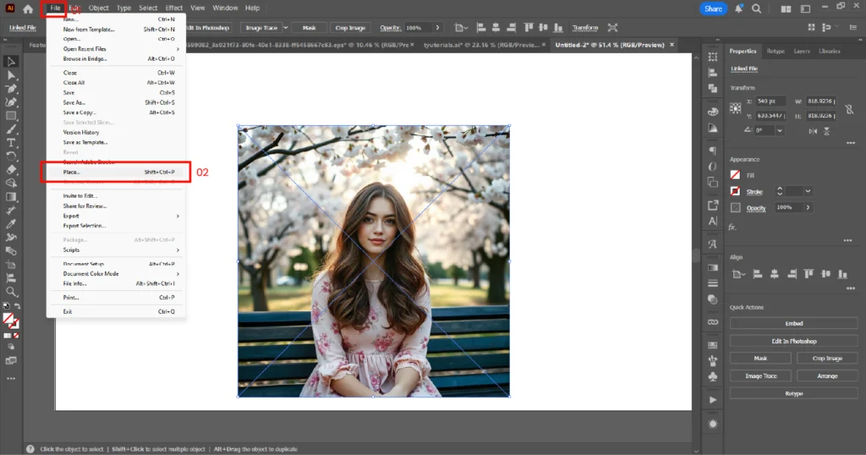Select the Eraser tool

pyautogui.click(x=11, y=170)
